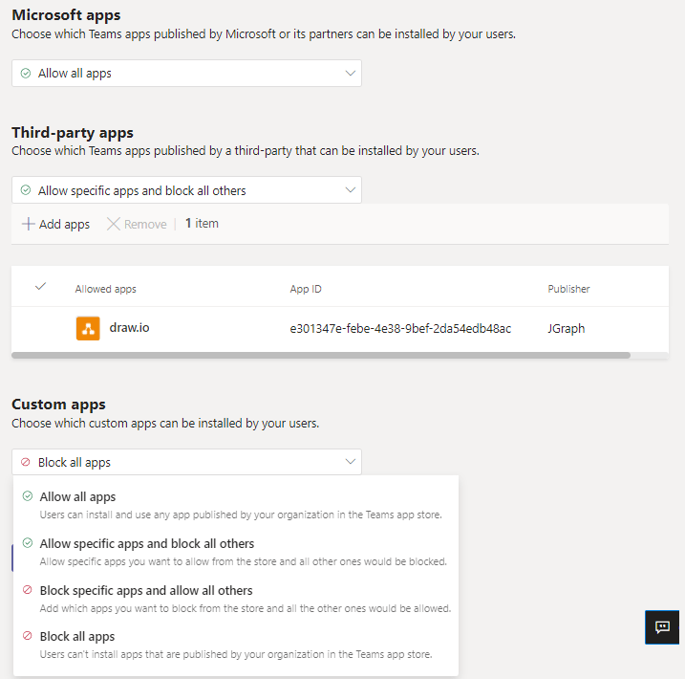Choose 'Block specific apps and allow all others'
The width and height of the screenshot is (685, 679).
coord(146,591)
